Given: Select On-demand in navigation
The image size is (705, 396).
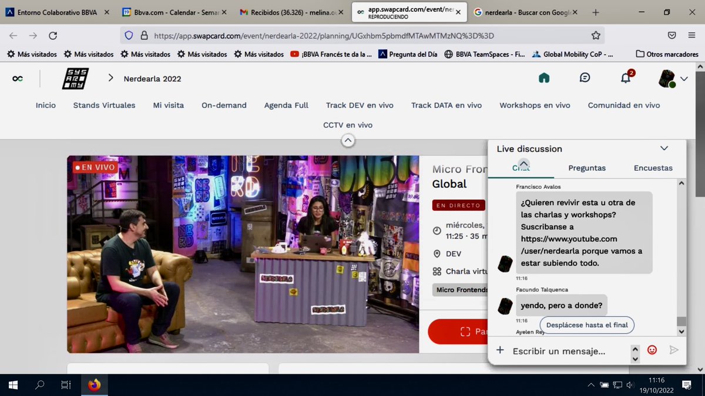Looking at the screenshot, I should [224, 105].
